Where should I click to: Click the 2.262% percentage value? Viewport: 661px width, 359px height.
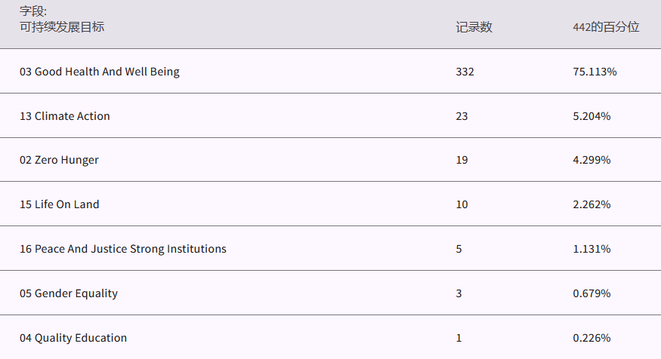592,204
